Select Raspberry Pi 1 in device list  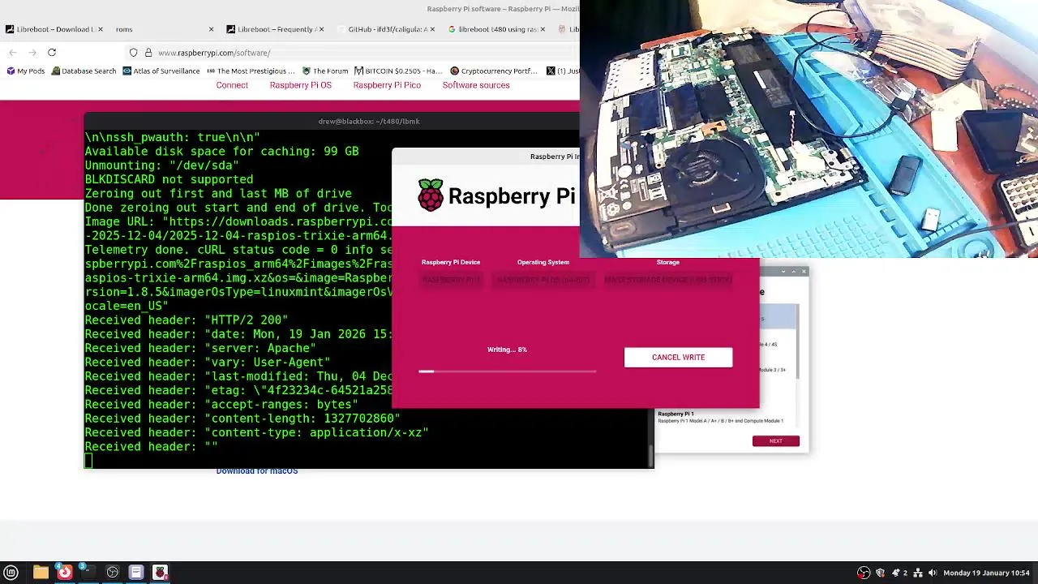coord(720,417)
